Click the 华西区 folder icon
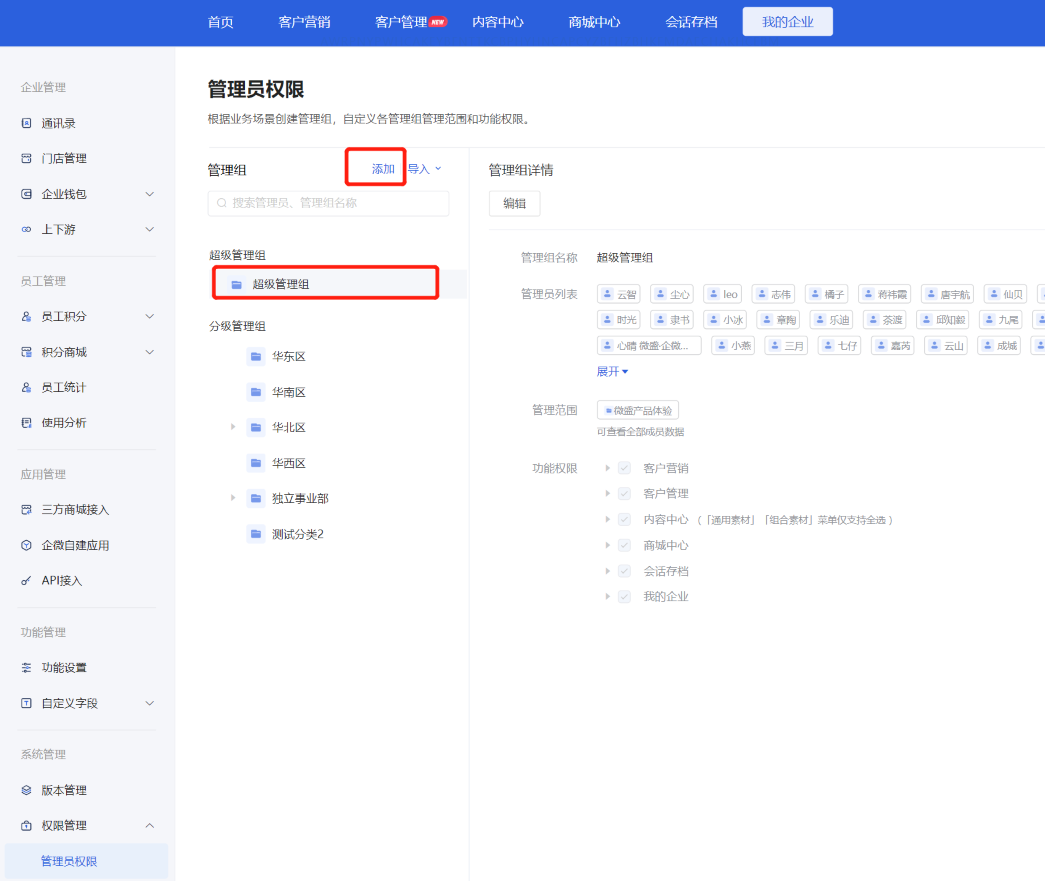This screenshot has height=881, width=1045. tap(256, 463)
